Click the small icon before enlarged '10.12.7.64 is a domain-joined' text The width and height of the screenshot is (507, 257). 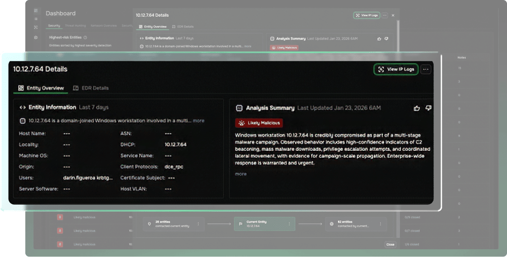click(22, 121)
